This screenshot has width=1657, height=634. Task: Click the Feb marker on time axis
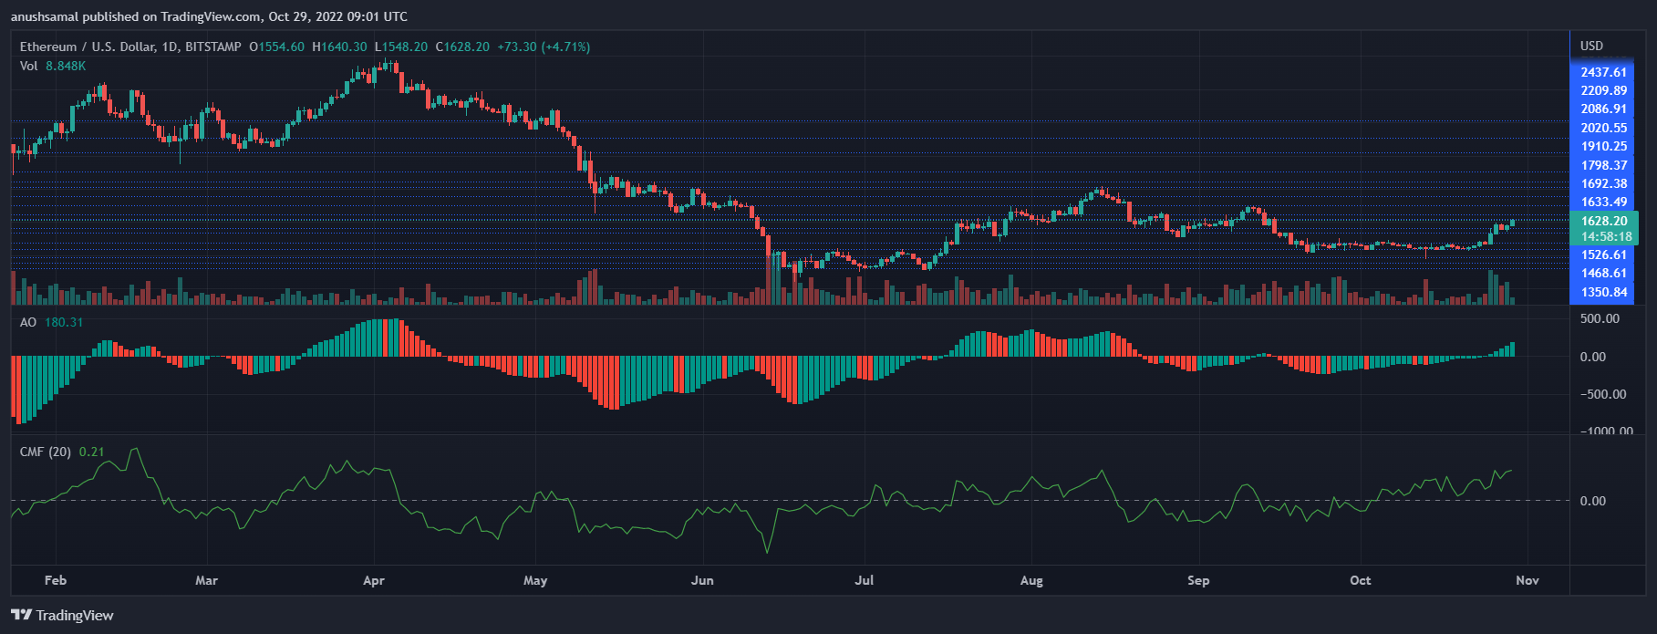click(x=56, y=580)
